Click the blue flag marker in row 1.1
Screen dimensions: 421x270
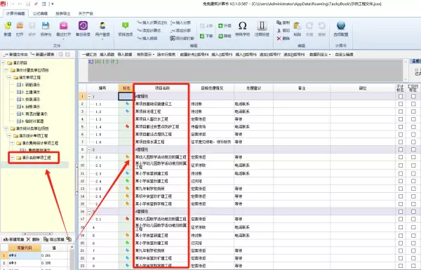point(127,104)
